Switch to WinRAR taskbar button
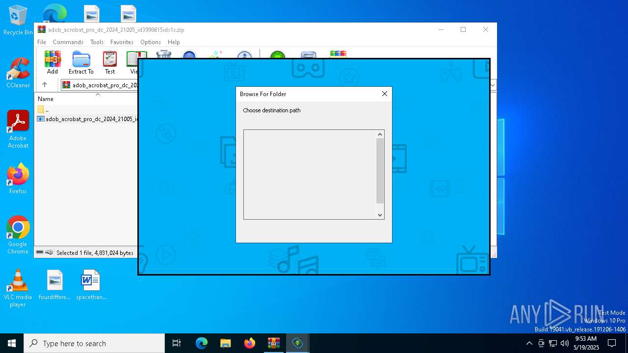The height and width of the screenshot is (353, 628). point(273,343)
